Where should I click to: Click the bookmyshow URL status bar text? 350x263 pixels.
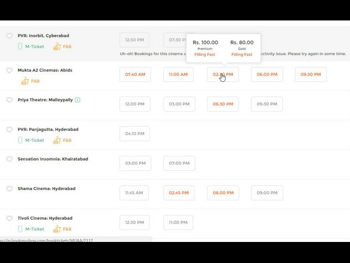click(47, 240)
